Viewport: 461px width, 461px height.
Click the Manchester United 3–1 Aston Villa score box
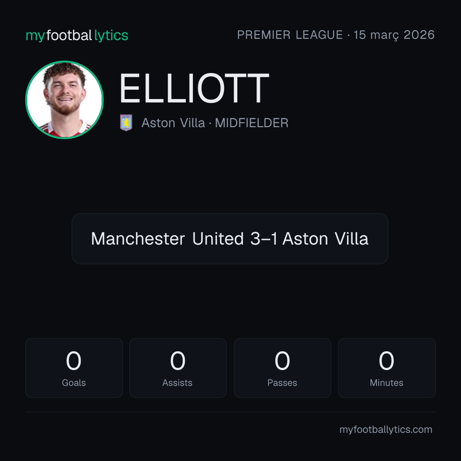(x=230, y=239)
